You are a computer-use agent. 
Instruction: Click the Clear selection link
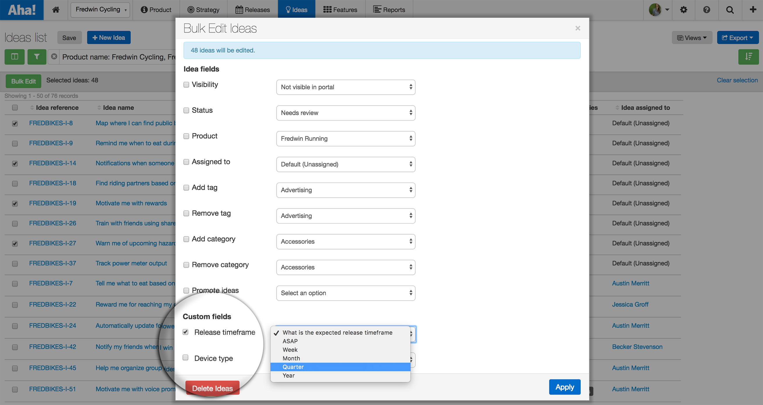[737, 80]
